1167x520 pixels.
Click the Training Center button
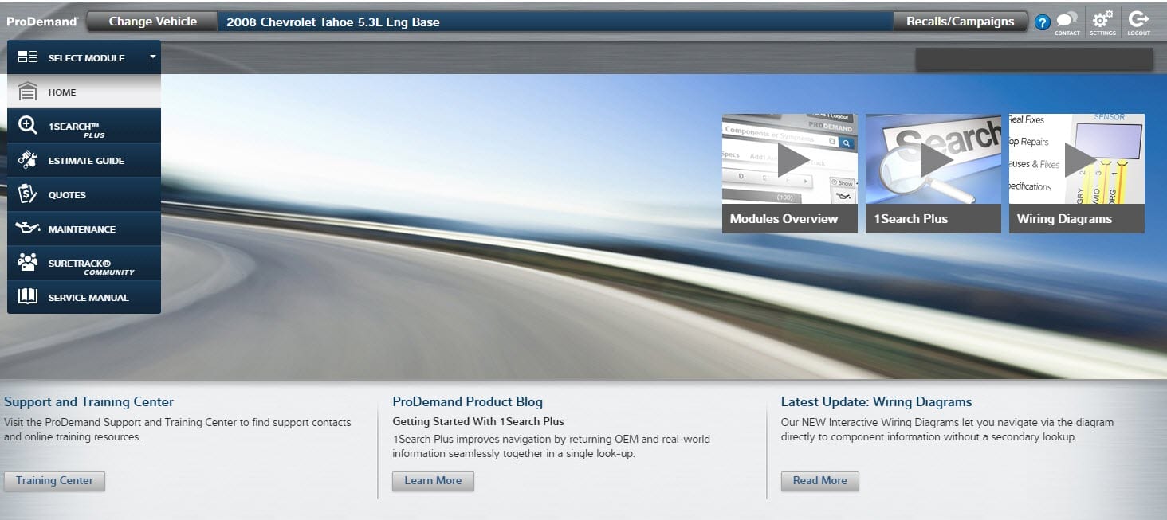[54, 481]
